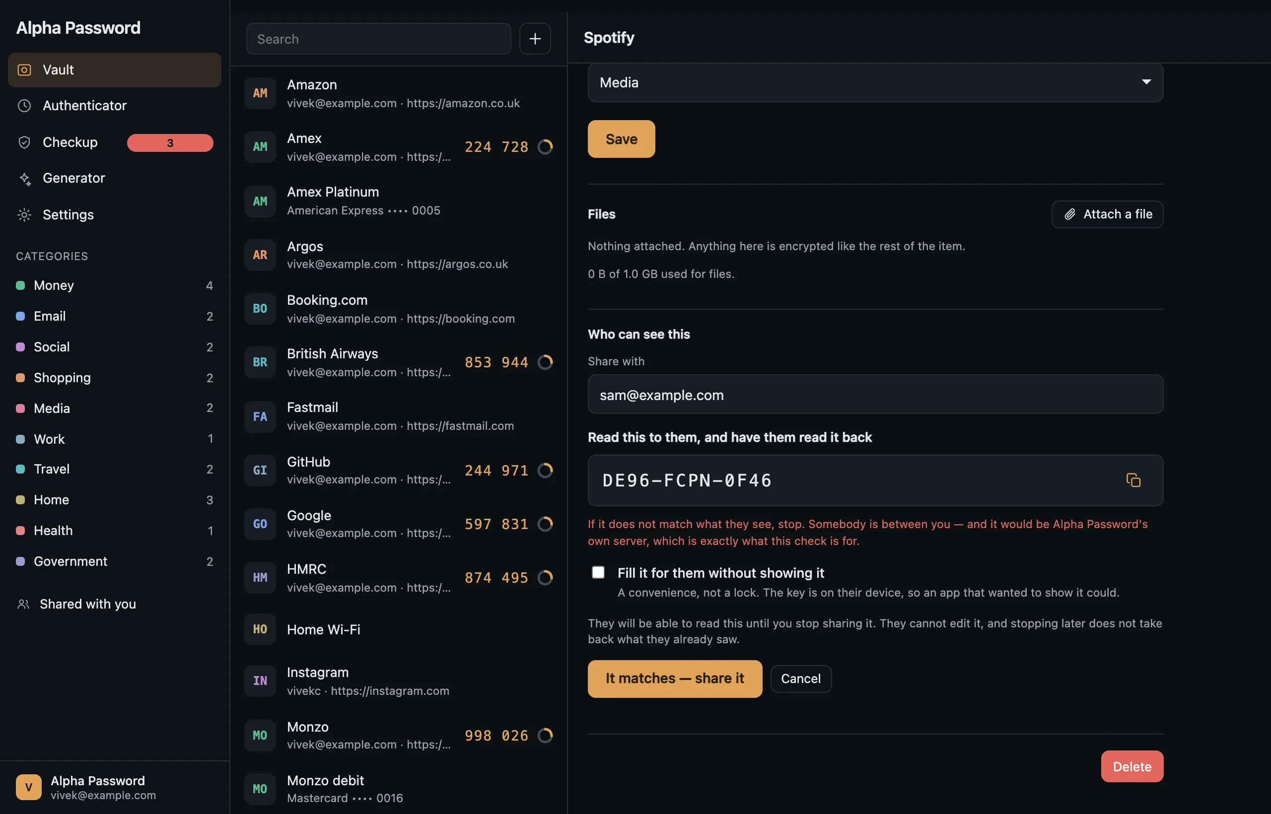Filter by Money category
This screenshot has height=814, width=1271.
point(114,285)
